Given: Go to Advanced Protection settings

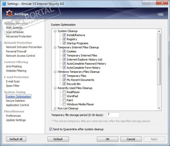Looking at the screenshot, I should [x=19, y=36].
